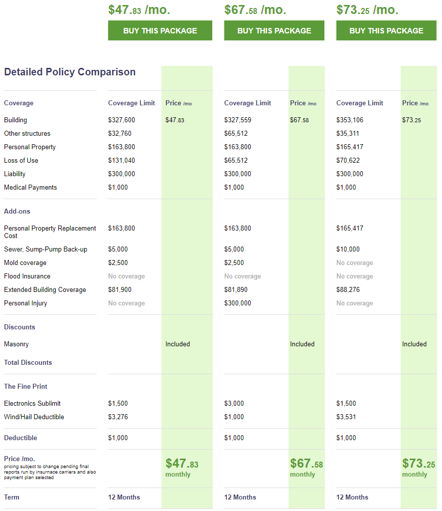Screen dimensions: 442x511
Task: Click the Loss of Use row label
Action: pos(21,161)
